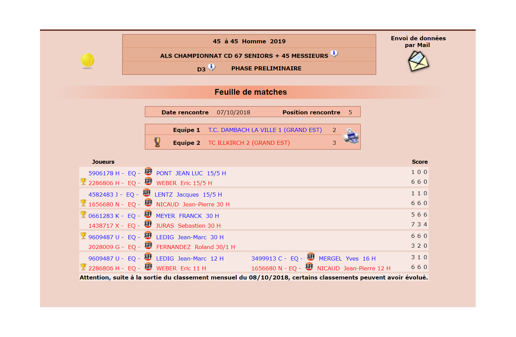Screen dimensions: 516x337
Task: Click EQ label in MEYER FRANCK row
Action: coord(131,216)
